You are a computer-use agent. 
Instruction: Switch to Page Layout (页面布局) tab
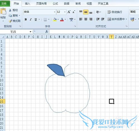point(41,4)
